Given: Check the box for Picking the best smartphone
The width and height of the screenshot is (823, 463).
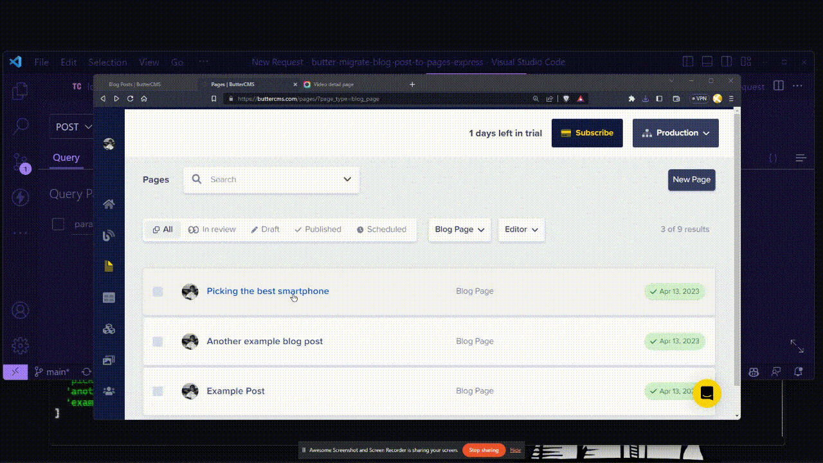Looking at the screenshot, I should (158, 292).
